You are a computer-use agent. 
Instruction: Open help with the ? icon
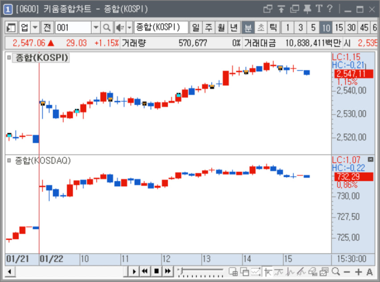tap(329, 9)
